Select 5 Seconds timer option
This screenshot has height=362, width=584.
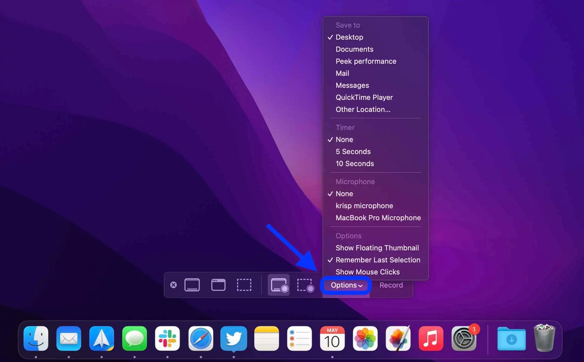(353, 151)
